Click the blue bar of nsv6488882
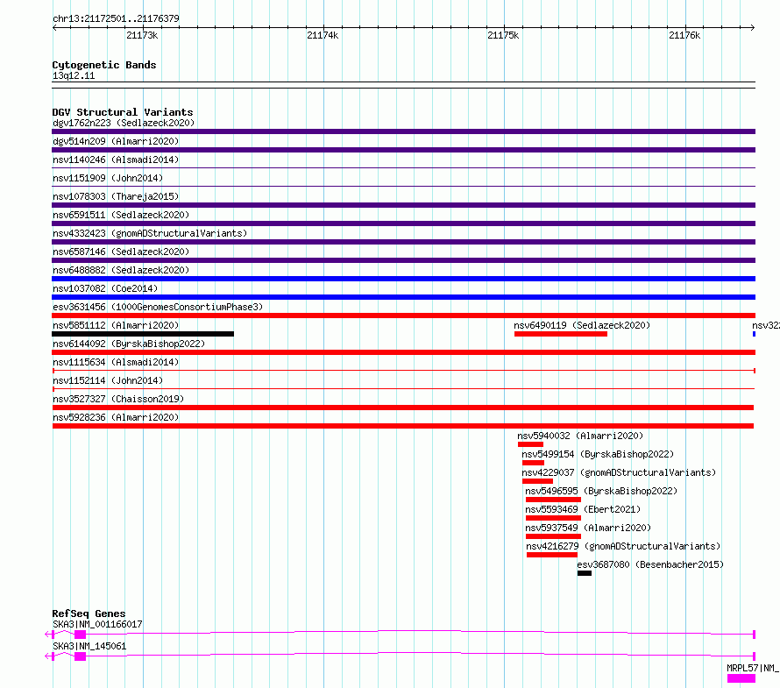Screen dimensions: 780x688 pos(403,279)
